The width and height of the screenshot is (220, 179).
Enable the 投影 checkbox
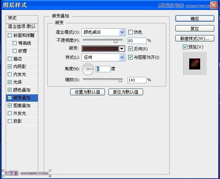(10, 121)
